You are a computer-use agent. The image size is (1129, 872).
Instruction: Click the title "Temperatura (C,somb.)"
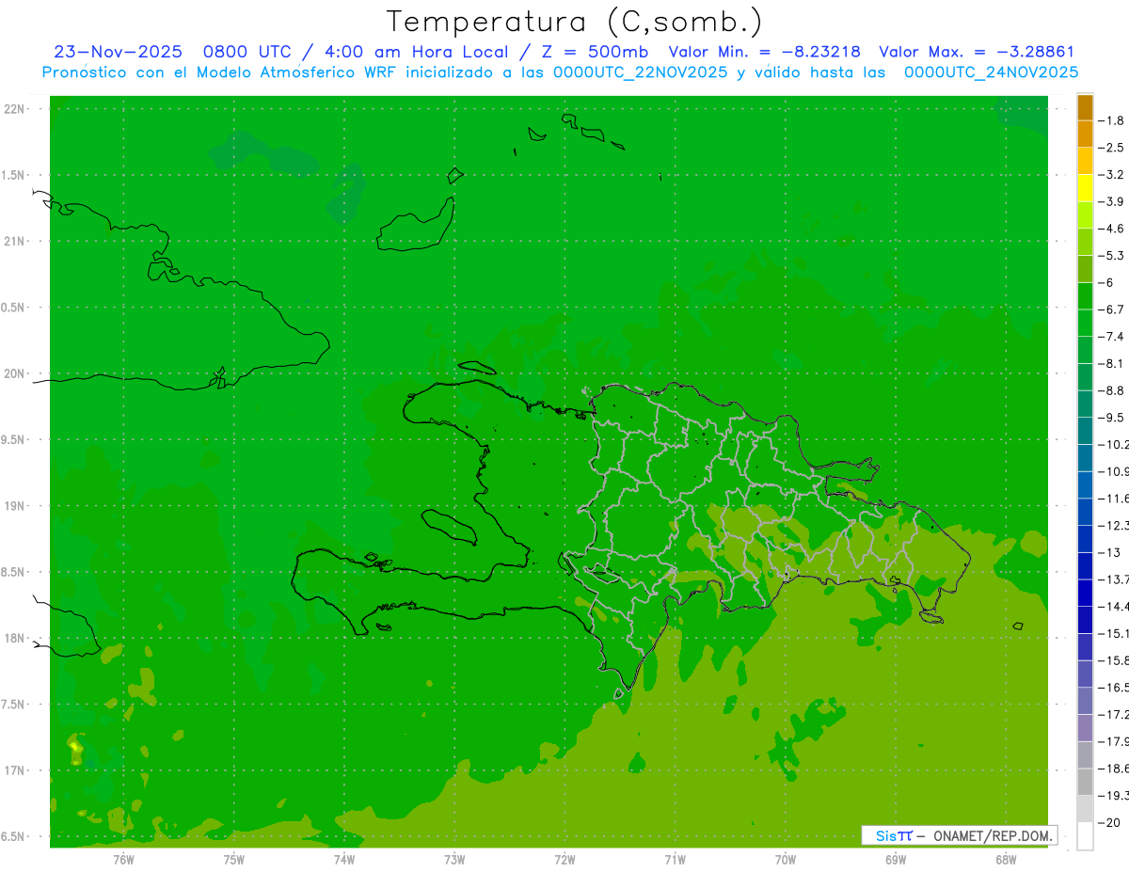click(x=574, y=22)
